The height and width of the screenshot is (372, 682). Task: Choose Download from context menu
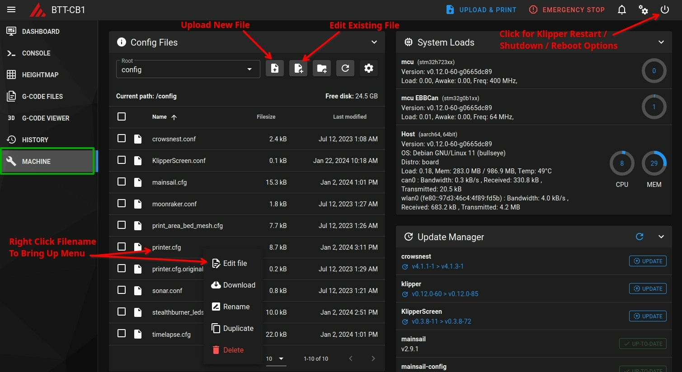coord(233,285)
